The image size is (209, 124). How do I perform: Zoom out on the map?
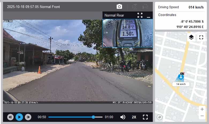[202, 116]
